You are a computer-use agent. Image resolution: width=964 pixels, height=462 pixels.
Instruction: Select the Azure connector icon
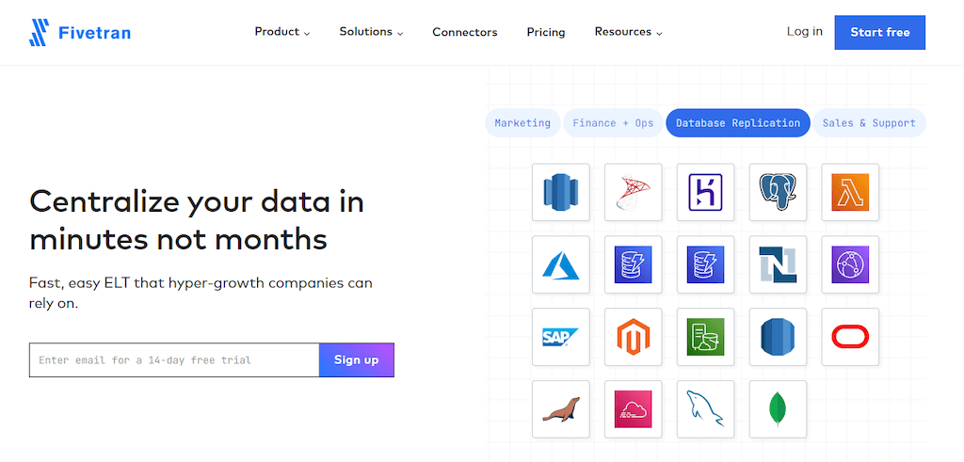560,264
